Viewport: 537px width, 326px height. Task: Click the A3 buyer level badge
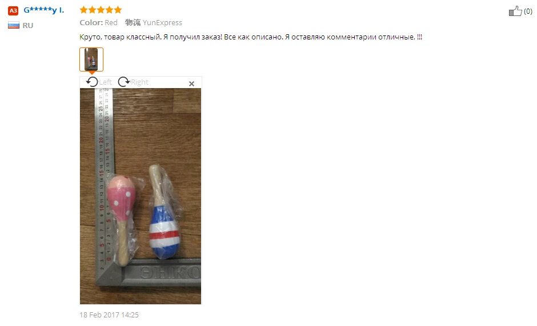click(x=13, y=11)
